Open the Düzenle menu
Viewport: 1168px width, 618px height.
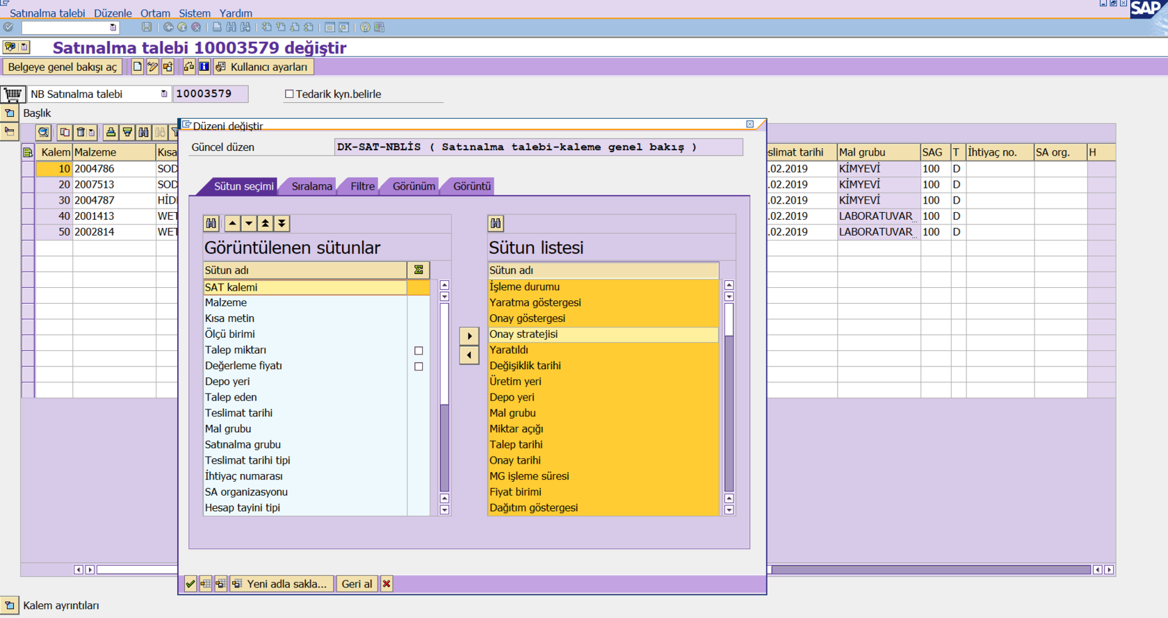(113, 13)
